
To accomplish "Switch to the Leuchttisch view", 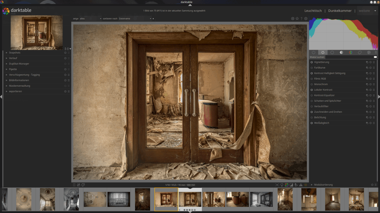I will coord(313,11).
